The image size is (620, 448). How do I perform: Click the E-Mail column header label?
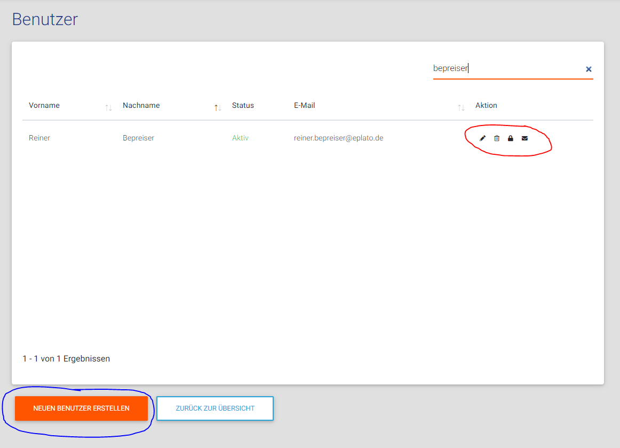304,105
